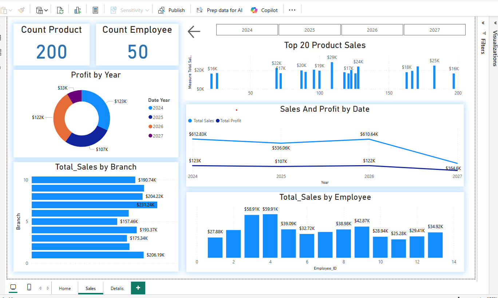The height and width of the screenshot is (298, 498).
Task: Select the 2024 year slicer
Action: 247,30
